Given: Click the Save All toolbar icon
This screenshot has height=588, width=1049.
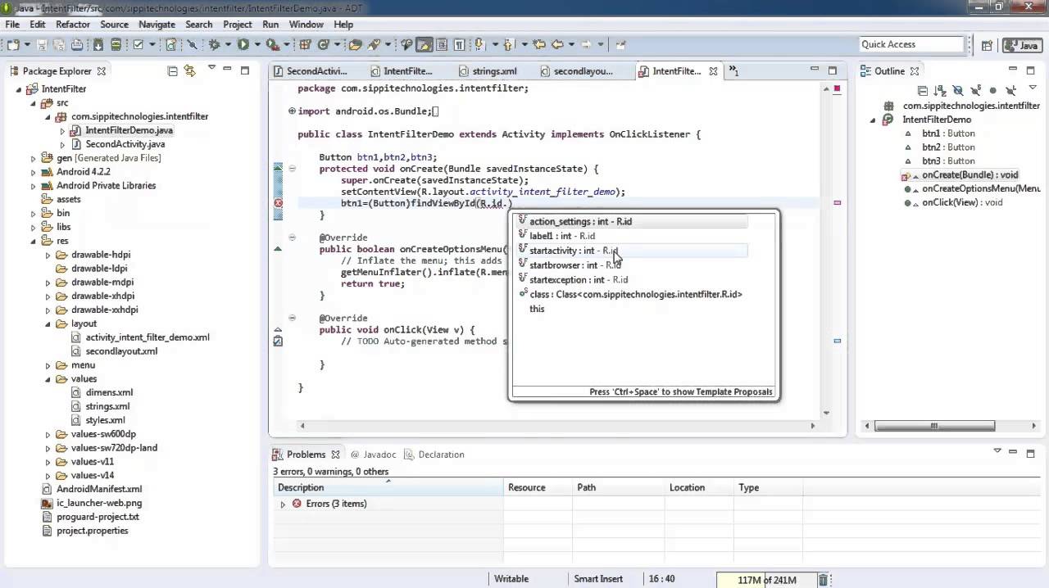Looking at the screenshot, I should (60, 45).
